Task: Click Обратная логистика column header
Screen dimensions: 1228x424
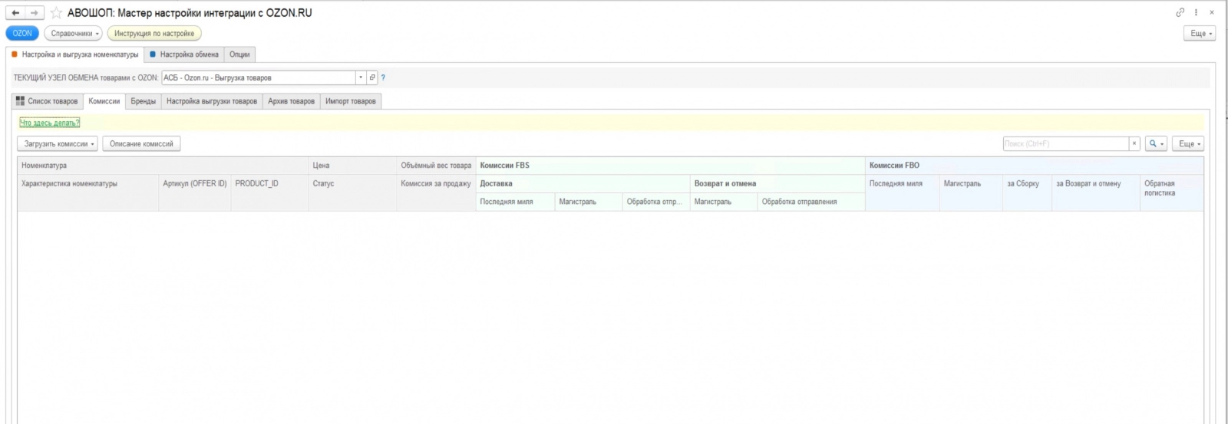Action: [1172, 192]
